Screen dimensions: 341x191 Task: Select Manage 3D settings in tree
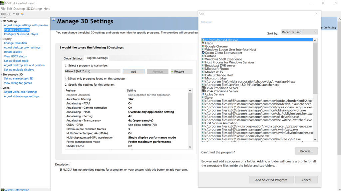pyautogui.click(x=17, y=30)
